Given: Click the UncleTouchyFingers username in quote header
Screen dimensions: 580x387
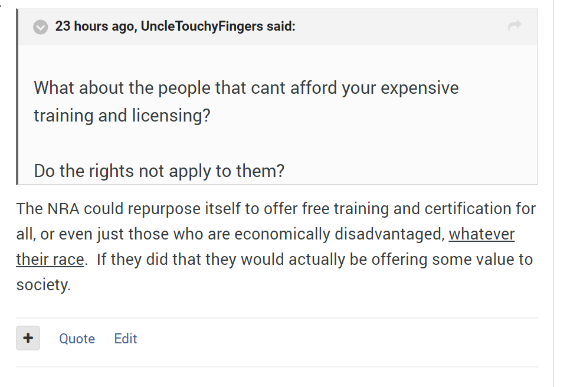Looking at the screenshot, I should (201, 27).
